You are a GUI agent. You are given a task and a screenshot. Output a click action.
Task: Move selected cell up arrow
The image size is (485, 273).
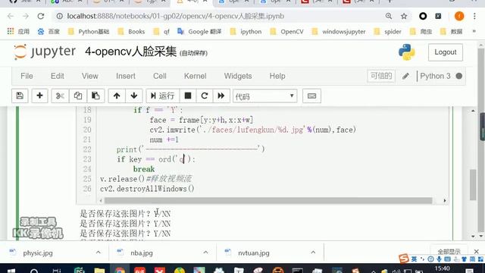pyautogui.click(x=117, y=96)
